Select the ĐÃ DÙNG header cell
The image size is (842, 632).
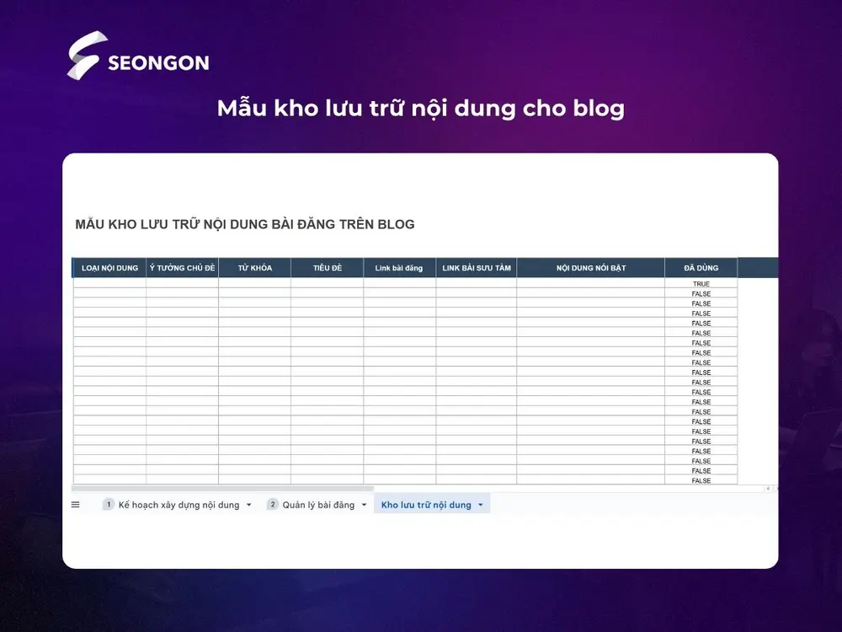701,268
